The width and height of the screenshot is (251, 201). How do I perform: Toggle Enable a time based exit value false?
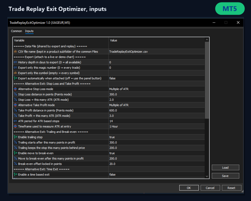pos(157,175)
